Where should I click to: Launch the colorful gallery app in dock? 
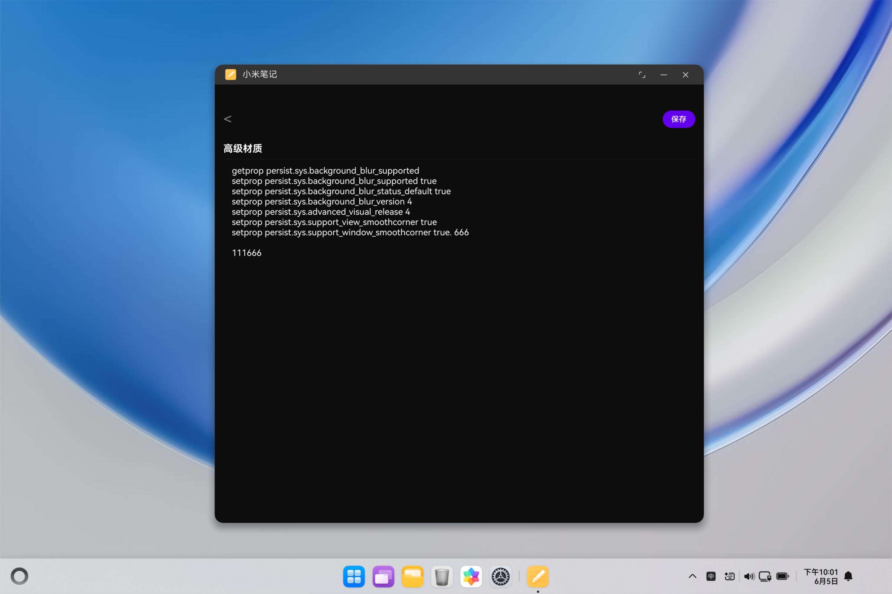tap(471, 576)
